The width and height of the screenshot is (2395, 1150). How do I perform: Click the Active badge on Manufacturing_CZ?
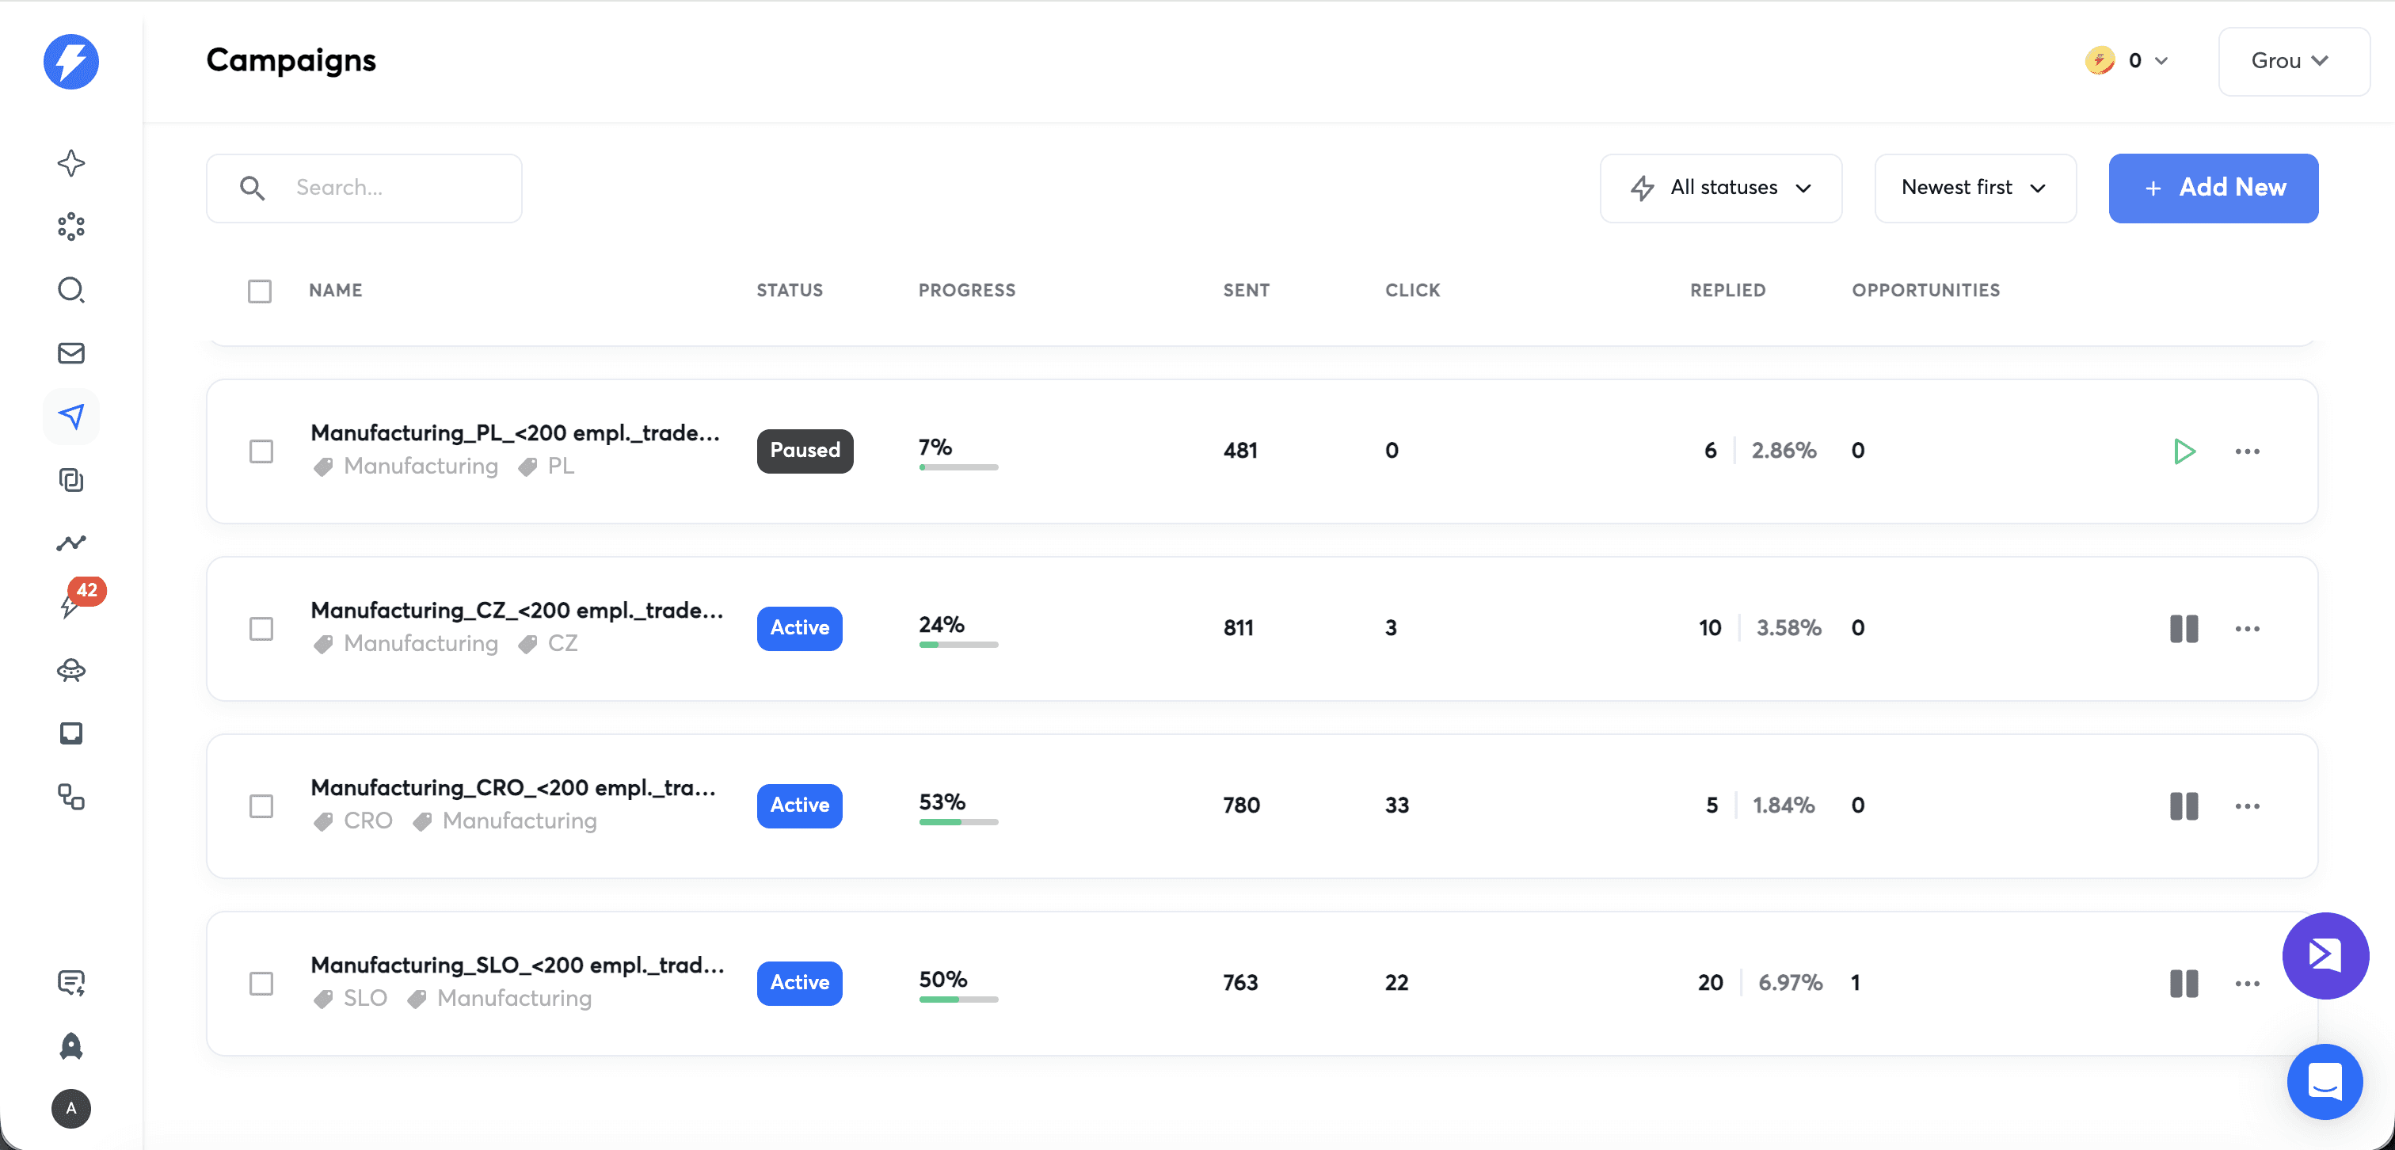point(798,628)
